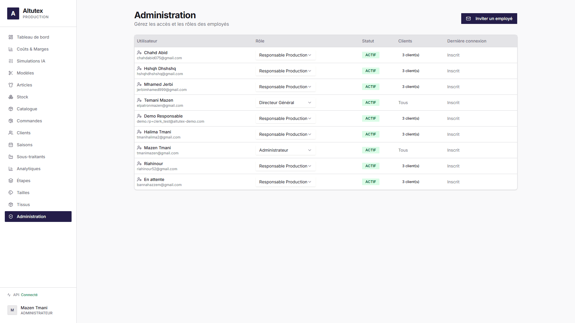The image size is (575, 323).
Task: Click the Coûts & Marges chart icon
Action: [11, 49]
